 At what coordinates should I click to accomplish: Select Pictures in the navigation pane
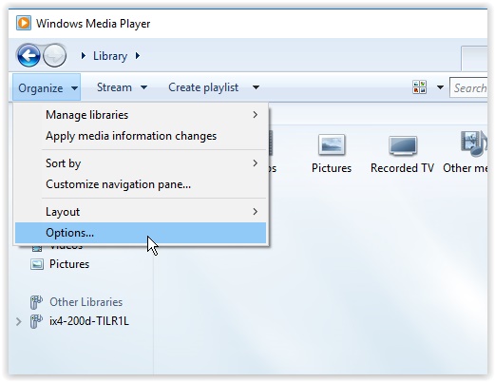[x=69, y=264]
